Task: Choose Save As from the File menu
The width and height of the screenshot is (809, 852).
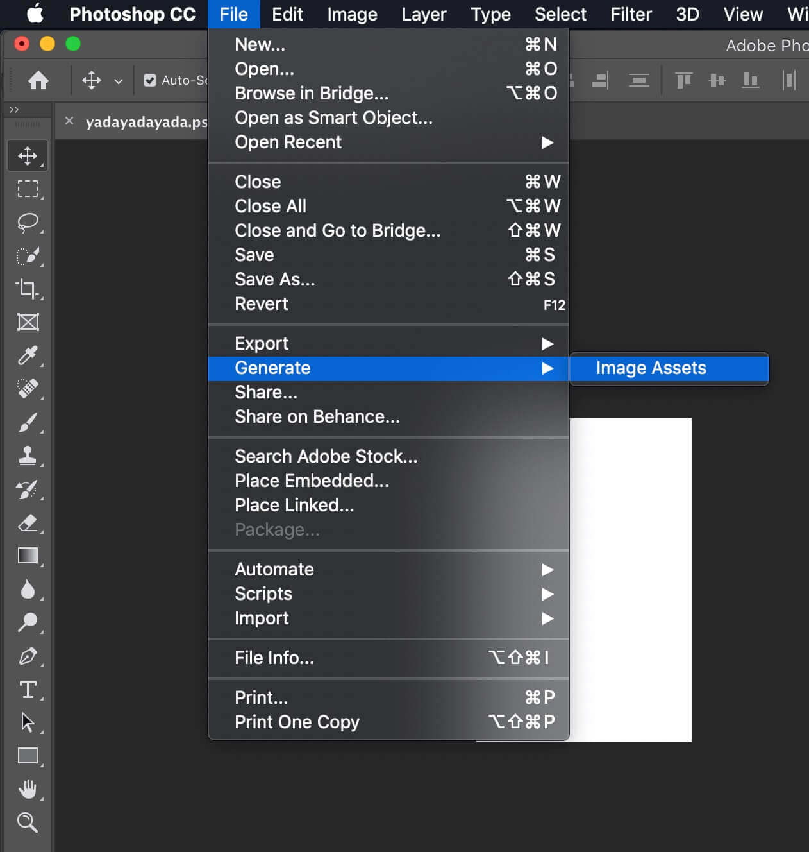Action: [x=274, y=279]
